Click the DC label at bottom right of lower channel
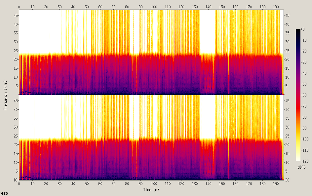Screen dimensions: 312x196 pos(288,180)
